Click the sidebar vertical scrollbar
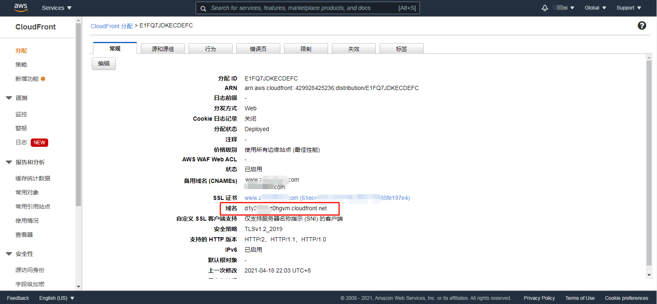 pyautogui.click(x=78, y=115)
